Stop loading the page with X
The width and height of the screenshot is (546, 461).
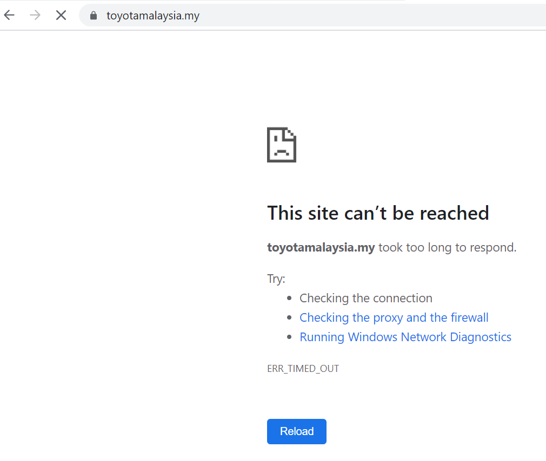(61, 15)
